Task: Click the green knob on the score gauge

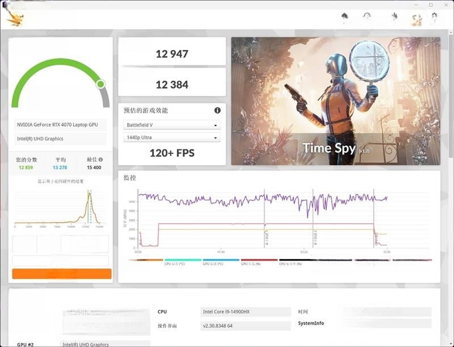Action: pyautogui.click(x=101, y=84)
